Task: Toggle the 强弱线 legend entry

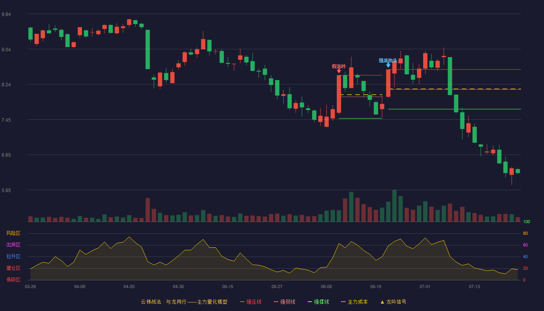Action: [284, 302]
